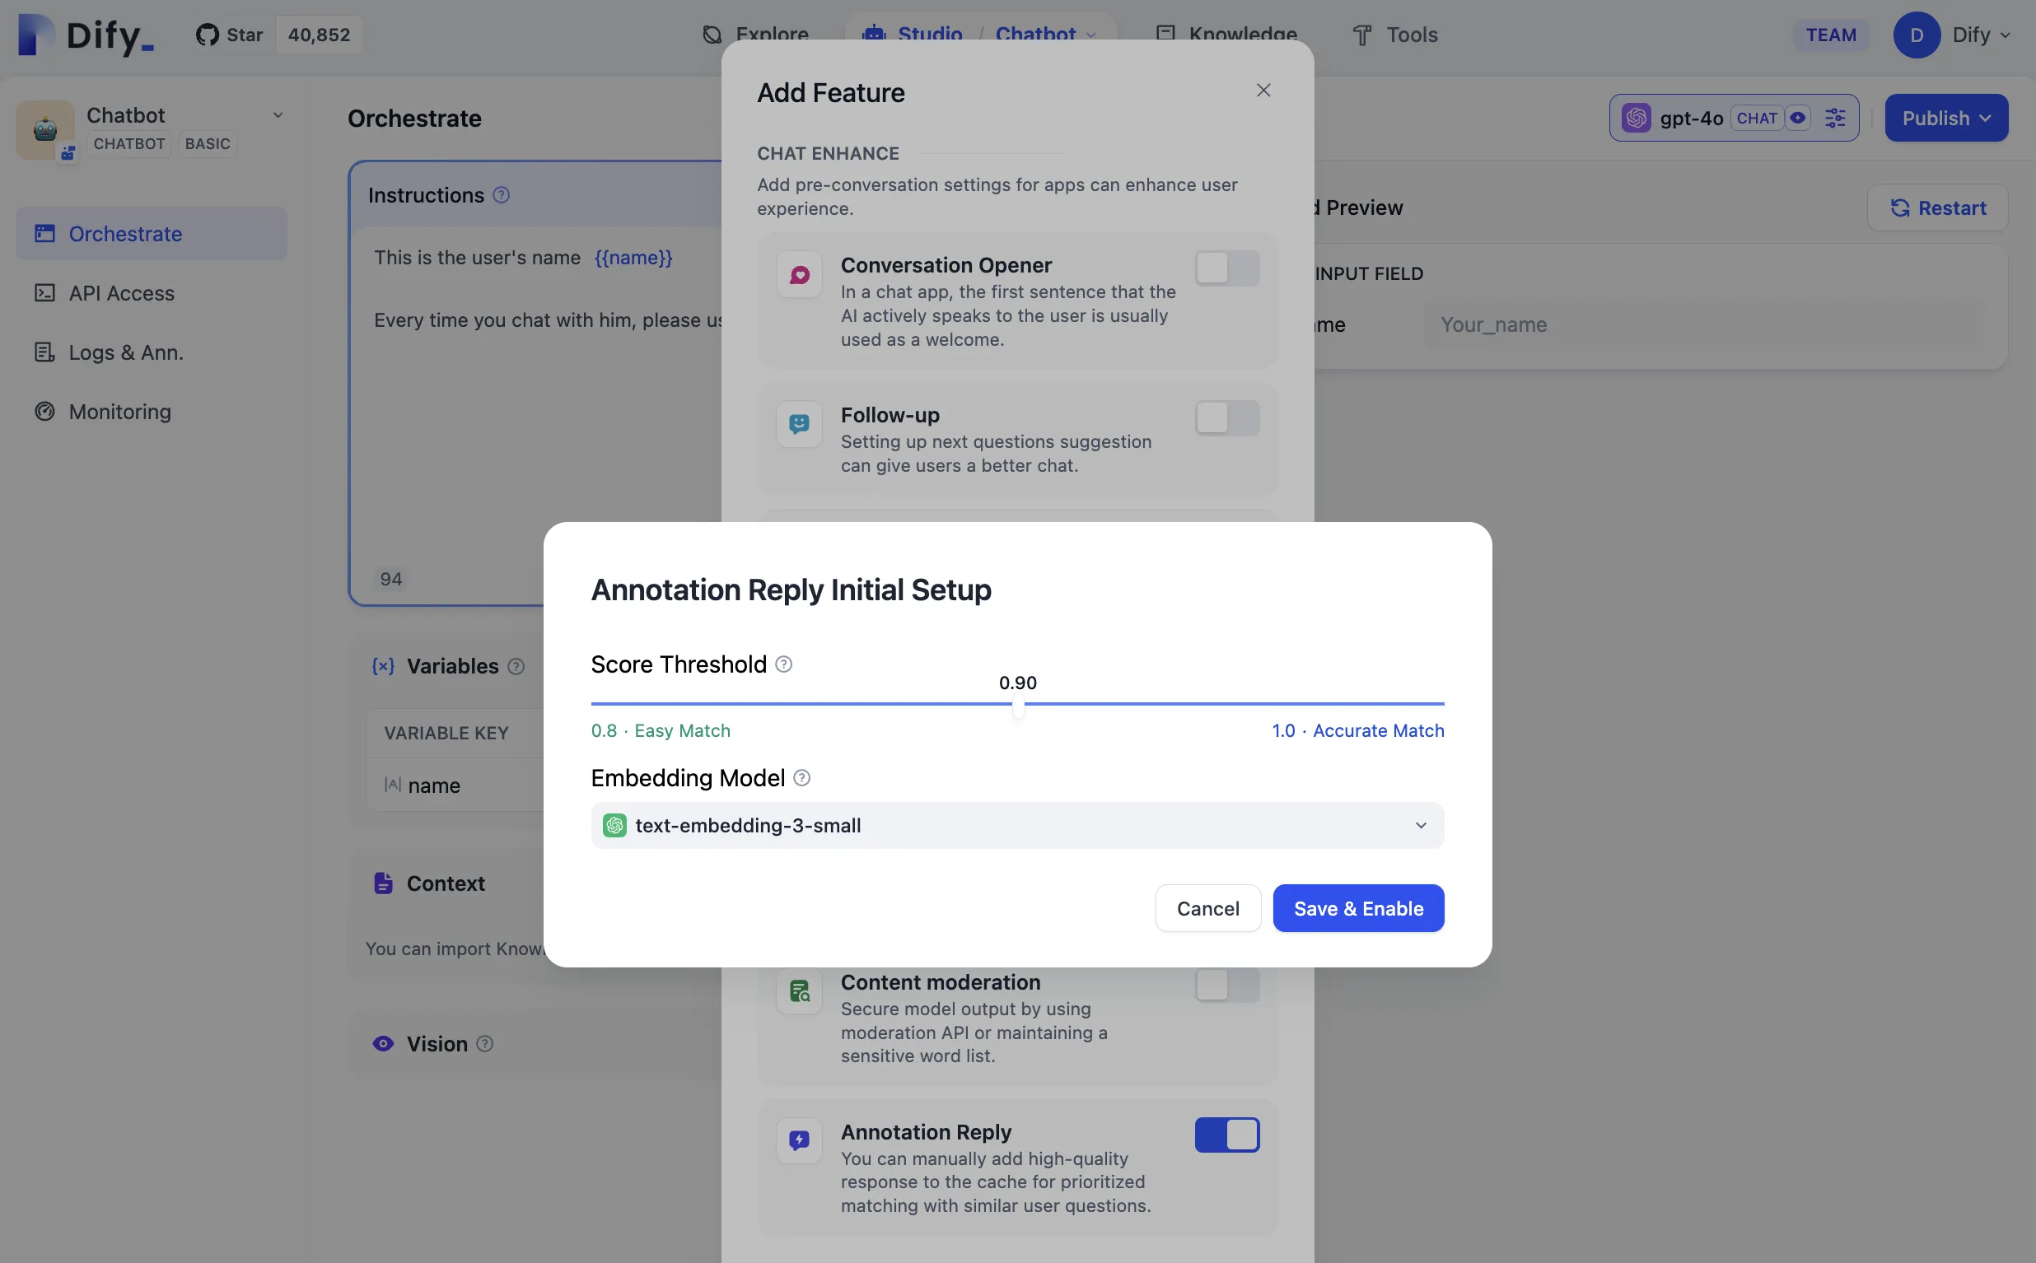Expand the Publish dropdown button
Screen dimensions: 2036x1263
coord(1945,118)
